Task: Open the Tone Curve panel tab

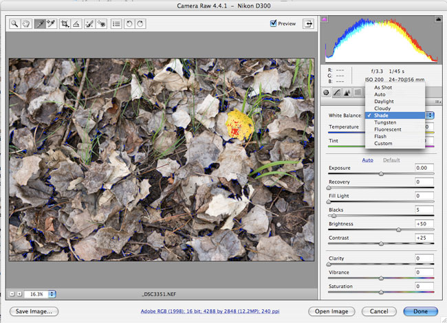Action: [x=337, y=92]
